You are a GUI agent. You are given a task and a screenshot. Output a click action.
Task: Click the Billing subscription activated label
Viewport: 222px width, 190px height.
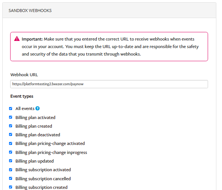click(43, 170)
